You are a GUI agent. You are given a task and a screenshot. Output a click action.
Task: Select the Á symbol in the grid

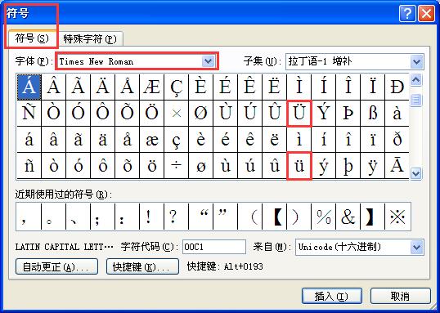tap(29, 87)
